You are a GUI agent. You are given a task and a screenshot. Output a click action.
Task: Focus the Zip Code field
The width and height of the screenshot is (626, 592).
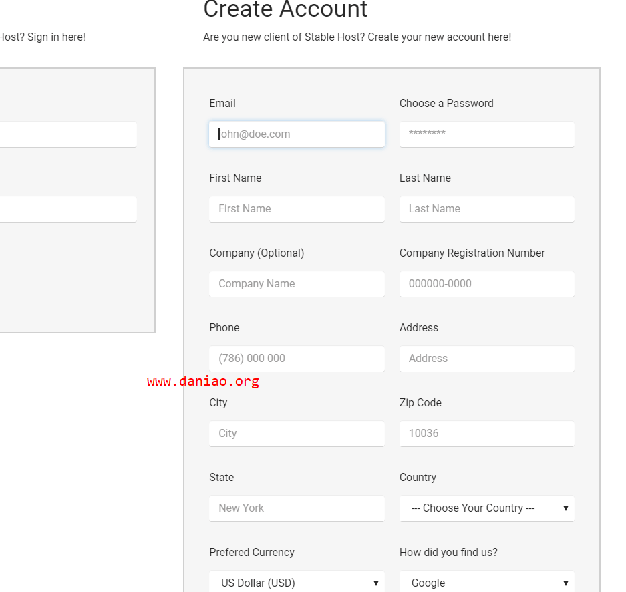click(486, 434)
